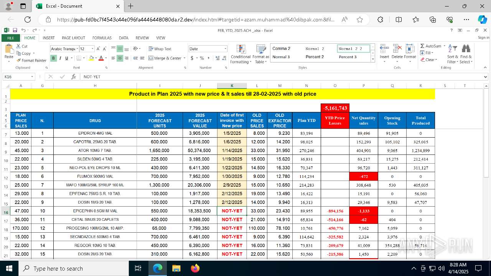
Task: Toggle Italic formatting
Action: [x=60, y=58]
